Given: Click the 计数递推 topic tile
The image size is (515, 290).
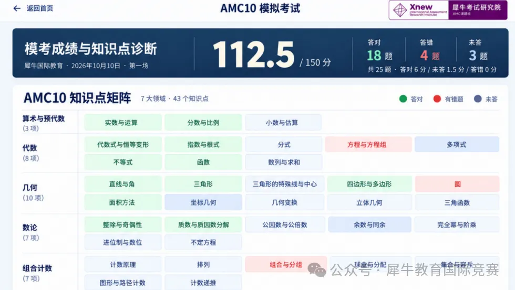Looking at the screenshot, I should click(x=203, y=283).
